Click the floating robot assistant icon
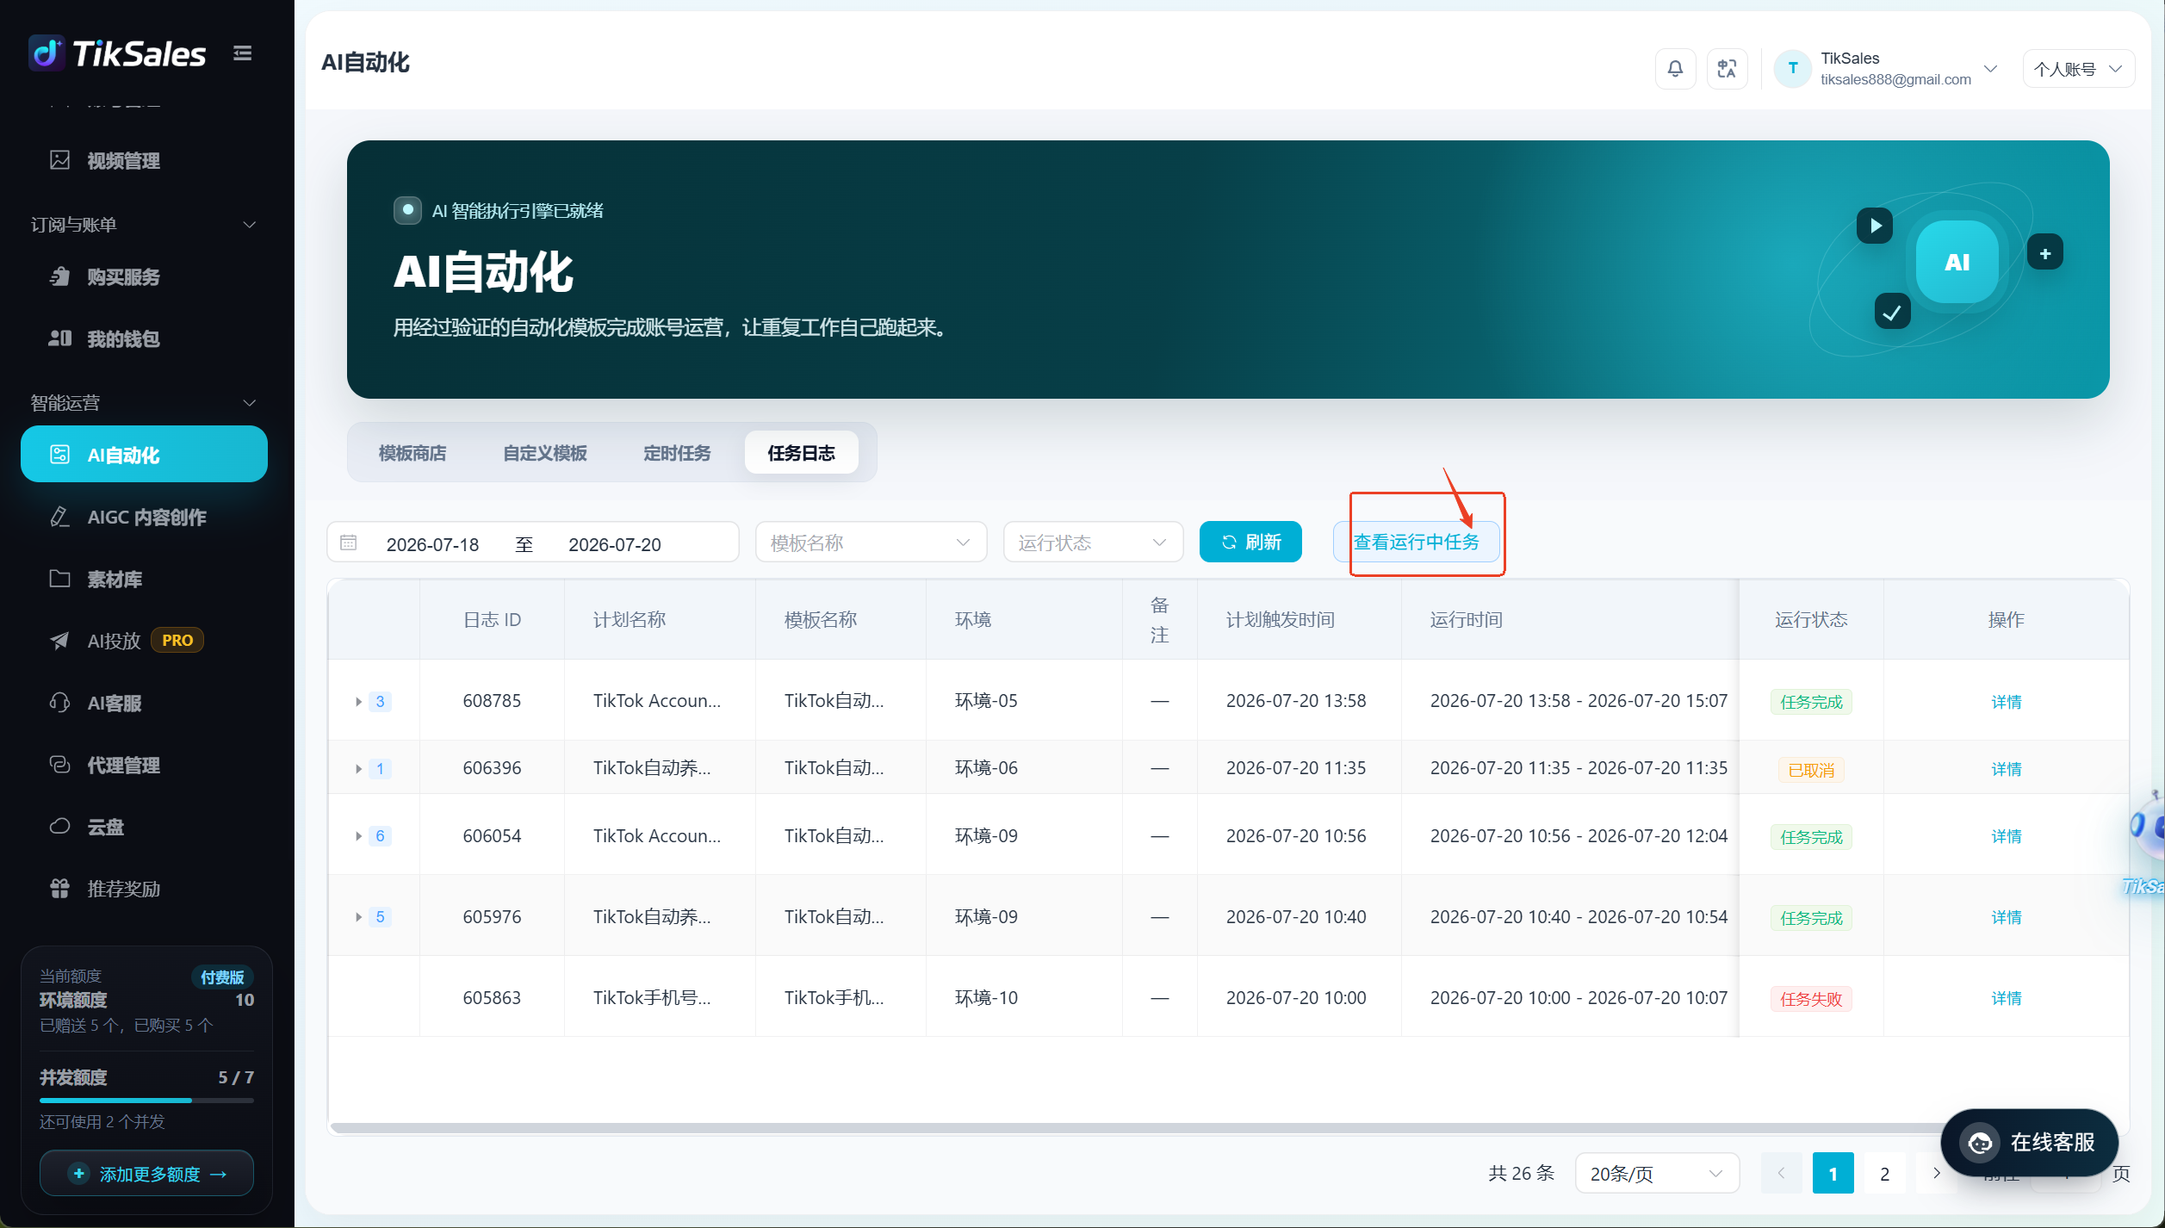 (2148, 827)
